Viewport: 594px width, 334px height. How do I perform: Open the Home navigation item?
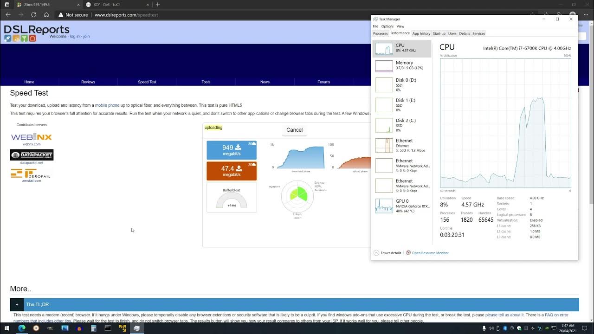[29, 82]
